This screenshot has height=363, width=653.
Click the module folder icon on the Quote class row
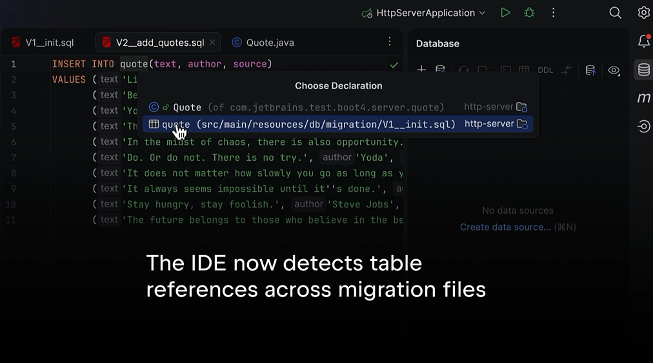522,107
